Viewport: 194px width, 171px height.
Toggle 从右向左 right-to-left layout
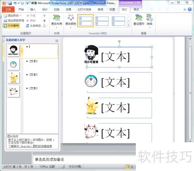(33, 26)
